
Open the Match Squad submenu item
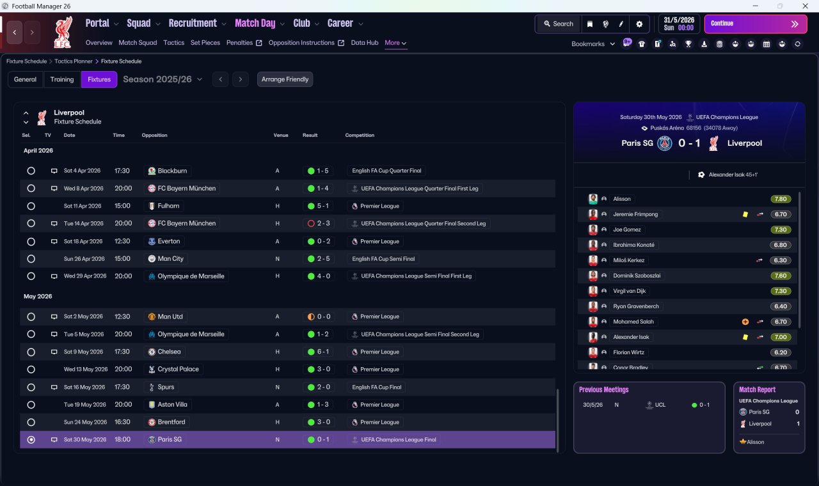point(138,43)
